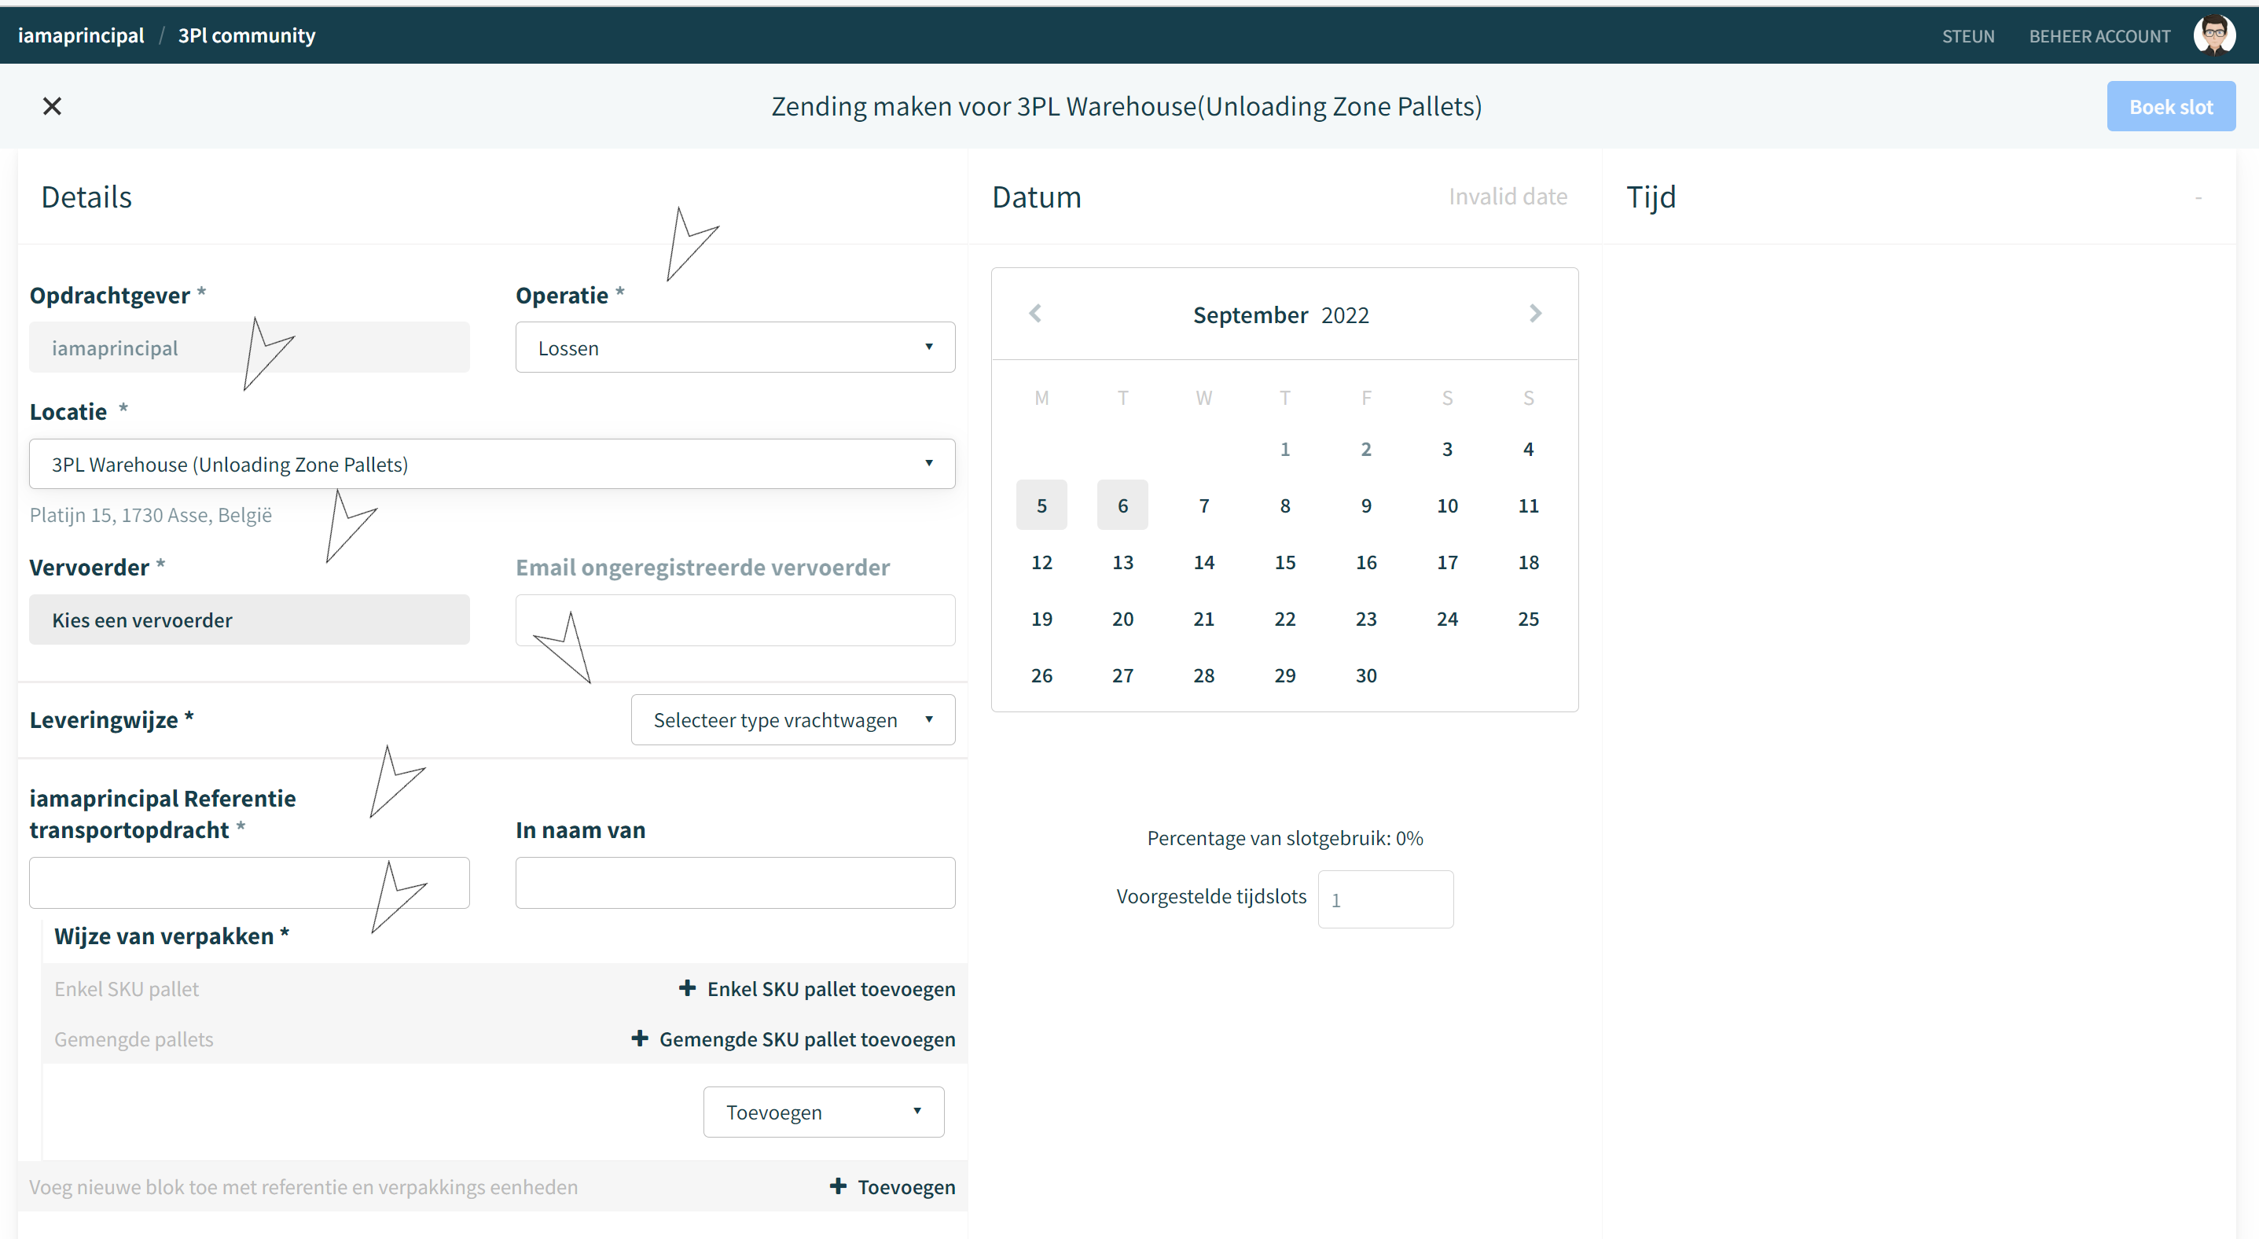
Task: Open Selecteer type vrachtwagen dropdown
Action: click(793, 720)
